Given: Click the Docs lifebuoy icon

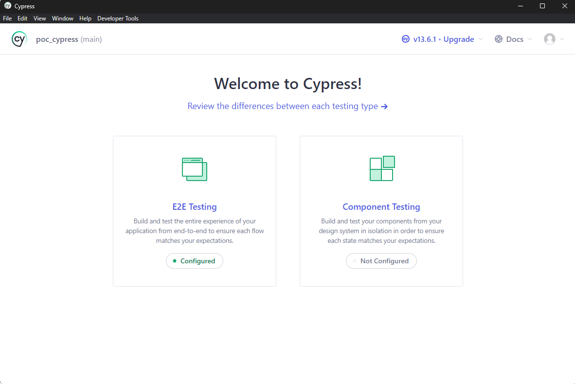Looking at the screenshot, I should pyautogui.click(x=499, y=39).
